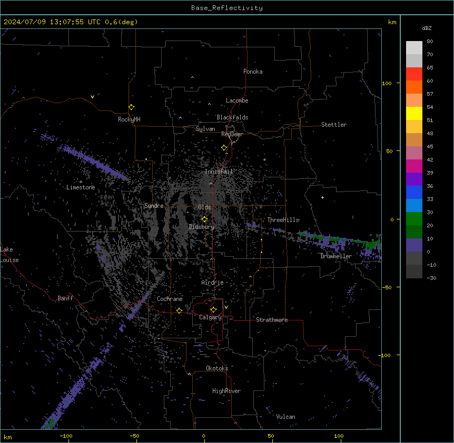Pick the bright green 30-20 dBZ legend color

pos(414,219)
